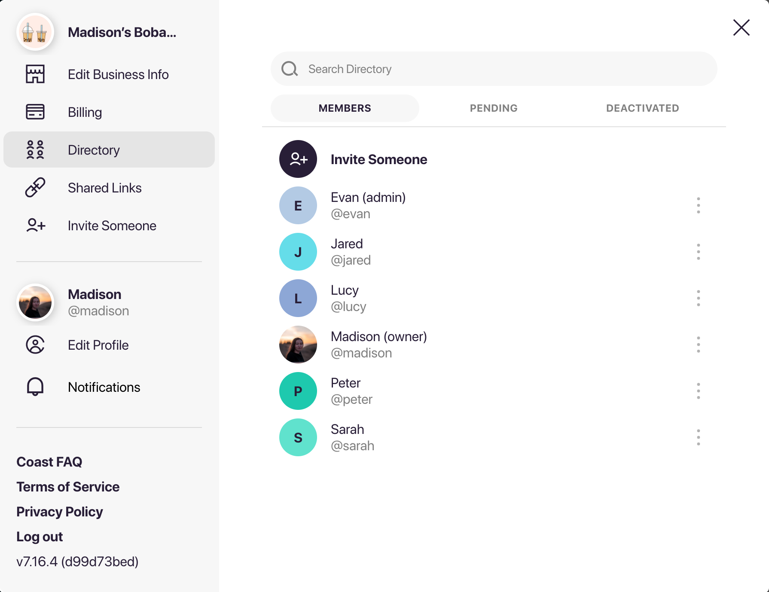Click Peter's P avatar

298,391
